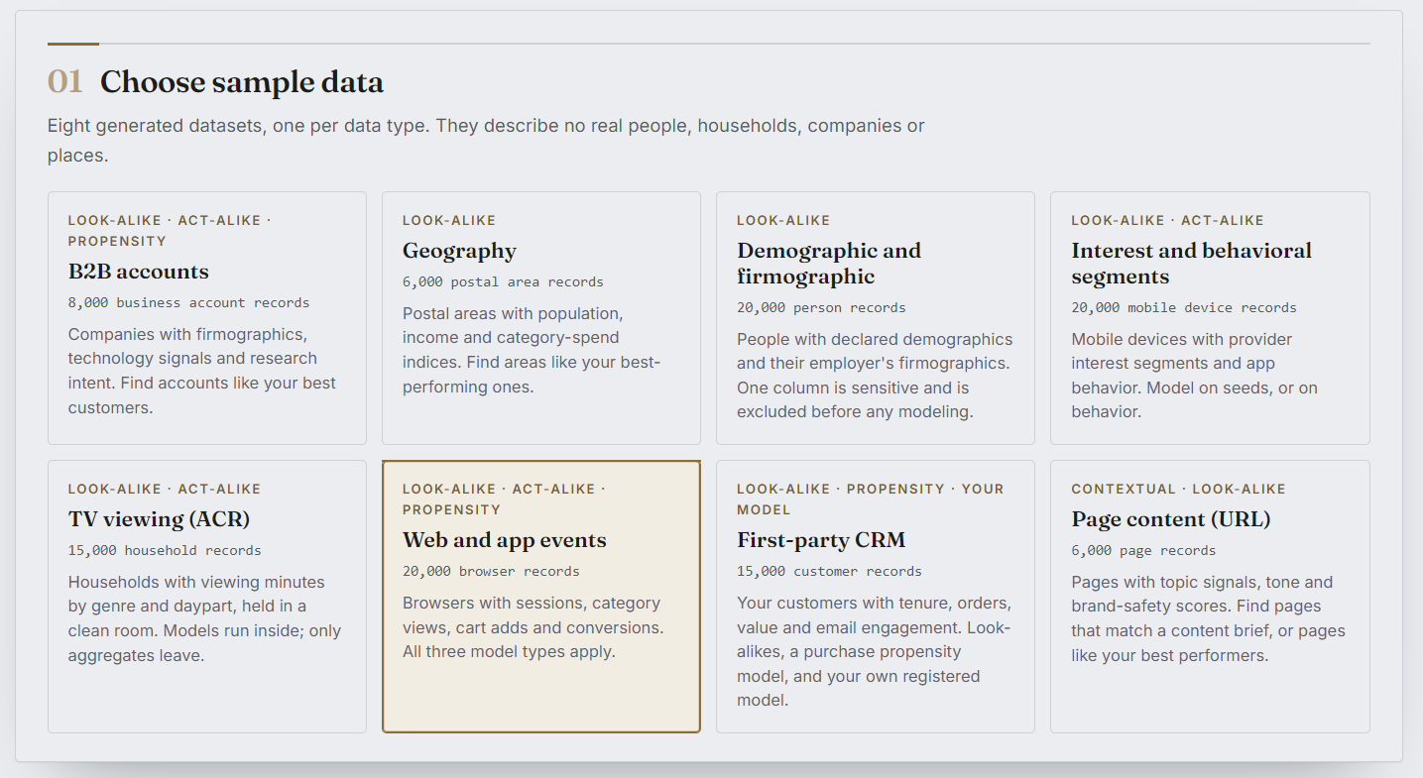Click the tag line above B2B accounts
1423x778 pixels.
[170, 230]
